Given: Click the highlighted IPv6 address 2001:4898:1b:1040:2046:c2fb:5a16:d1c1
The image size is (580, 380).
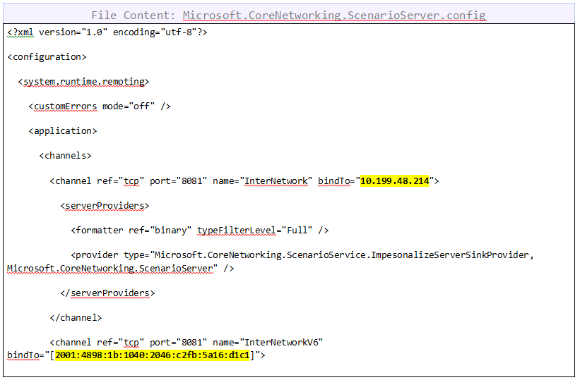Looking at the screenshot, I should click(153, 355).
